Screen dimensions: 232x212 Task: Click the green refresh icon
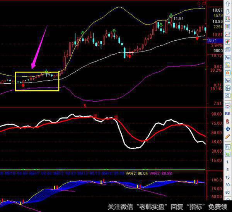228,154
